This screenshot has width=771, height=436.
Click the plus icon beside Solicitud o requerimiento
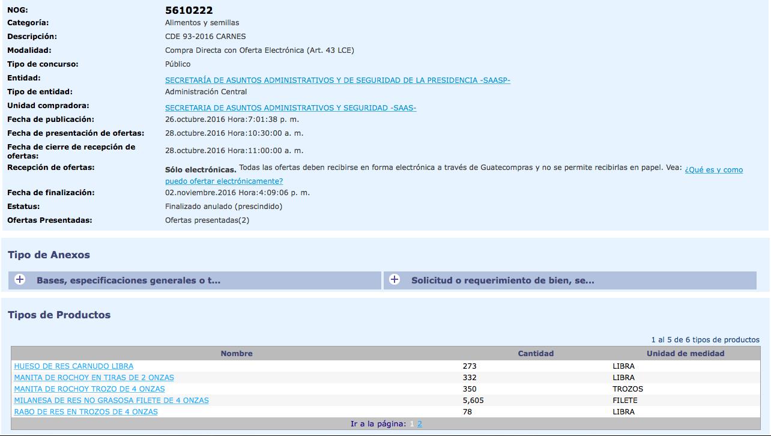pyautogui.click(x=395, y=280)
